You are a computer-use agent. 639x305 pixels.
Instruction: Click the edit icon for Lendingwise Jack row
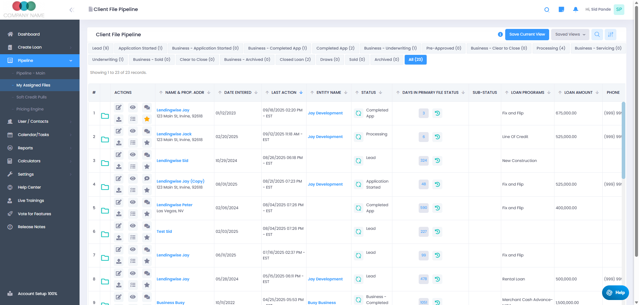click(x=118, y=131)
